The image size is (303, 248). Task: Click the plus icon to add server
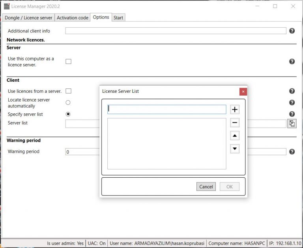pyautogui.click(x=235, y=109)
